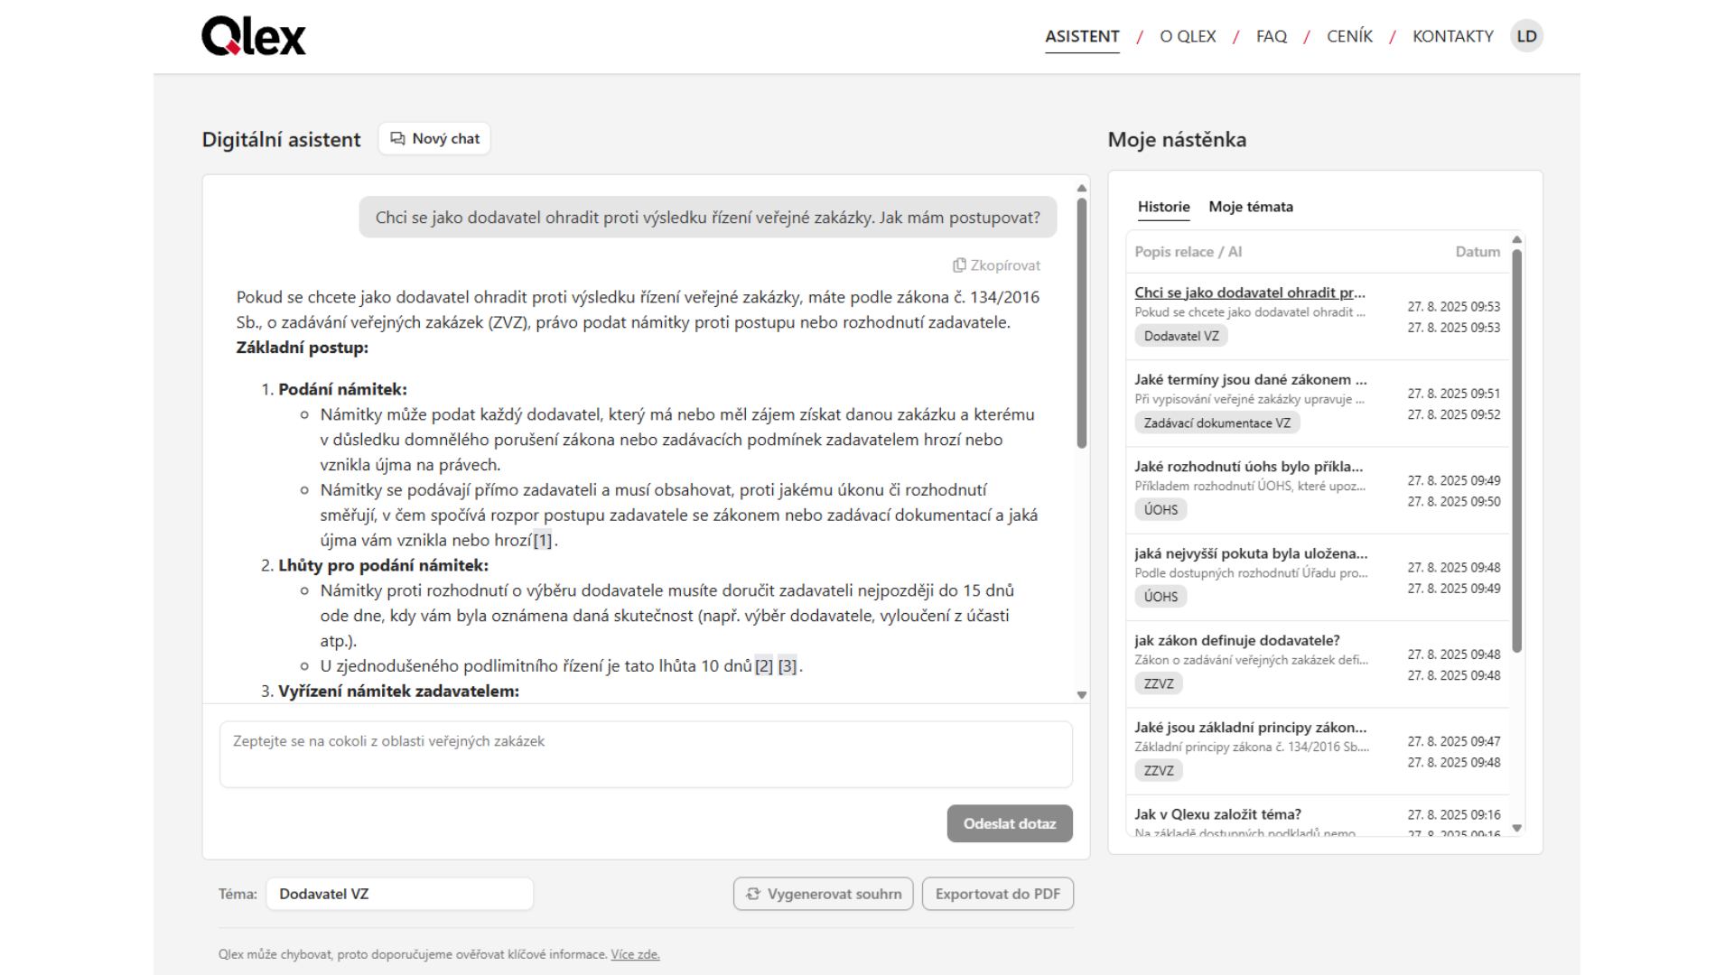The height and width of the screenshot is (975, 1734).
Task: Click the ÚOHS tag under 'Jaké rozhodnutí'
Action: 1161,510
